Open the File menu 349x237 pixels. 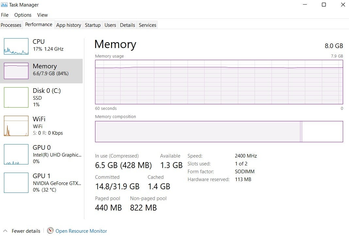(x=5, y=15)
